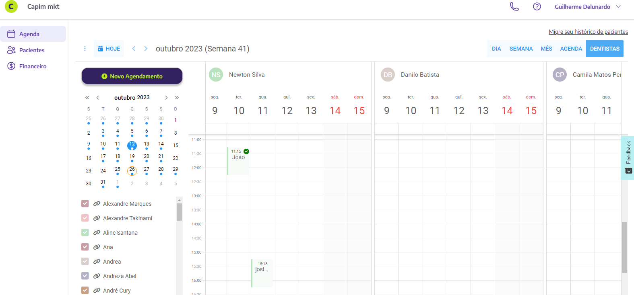Click the dentist list scroll-up arrow
Image resolution: width=634 pixels, height=295 pixels.
(x=179, y=200)
